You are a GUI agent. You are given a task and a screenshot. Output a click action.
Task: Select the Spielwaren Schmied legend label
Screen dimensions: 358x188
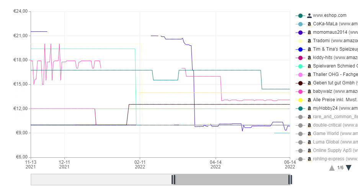335,66
